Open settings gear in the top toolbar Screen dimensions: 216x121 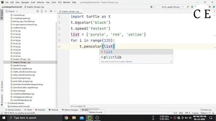tap(210, 7)
